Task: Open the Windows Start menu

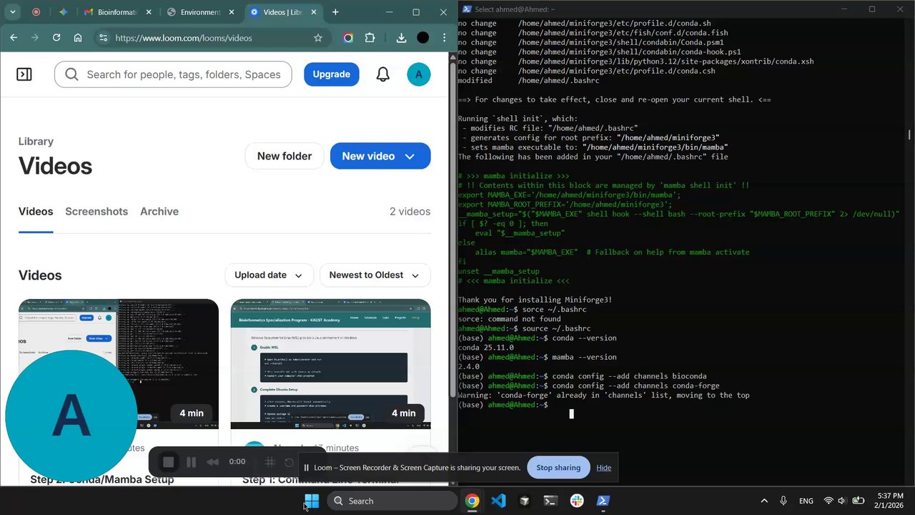Action: pyautogui.click(x=312, y=501)
